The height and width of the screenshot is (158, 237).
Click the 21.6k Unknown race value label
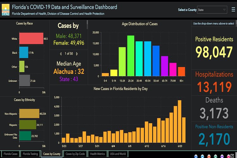point(33,81)
